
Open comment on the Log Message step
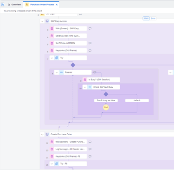(x=90, y=149)
